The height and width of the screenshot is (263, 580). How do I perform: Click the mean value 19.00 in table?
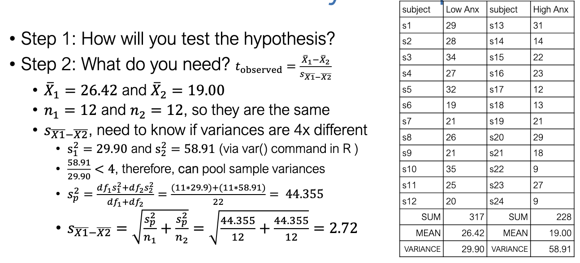[560, 233]
